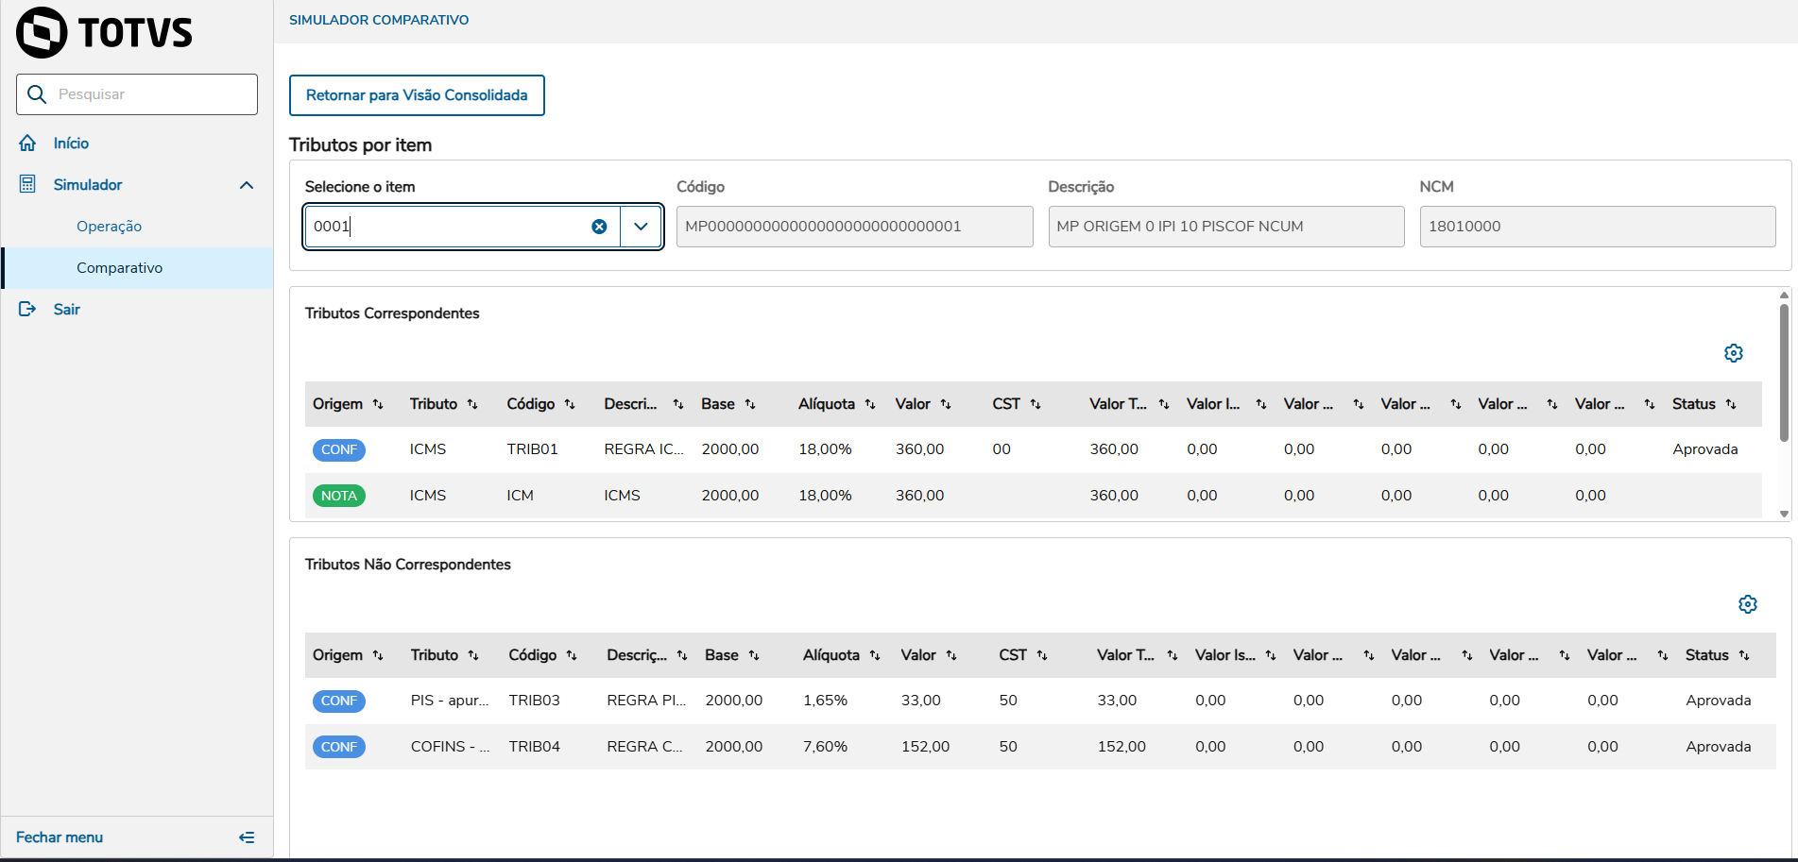Viewport: 1798px width, 862px height.
Task: Open the Selecione o item dropdown
Action: pyautogui.click(x=641, y=227)
